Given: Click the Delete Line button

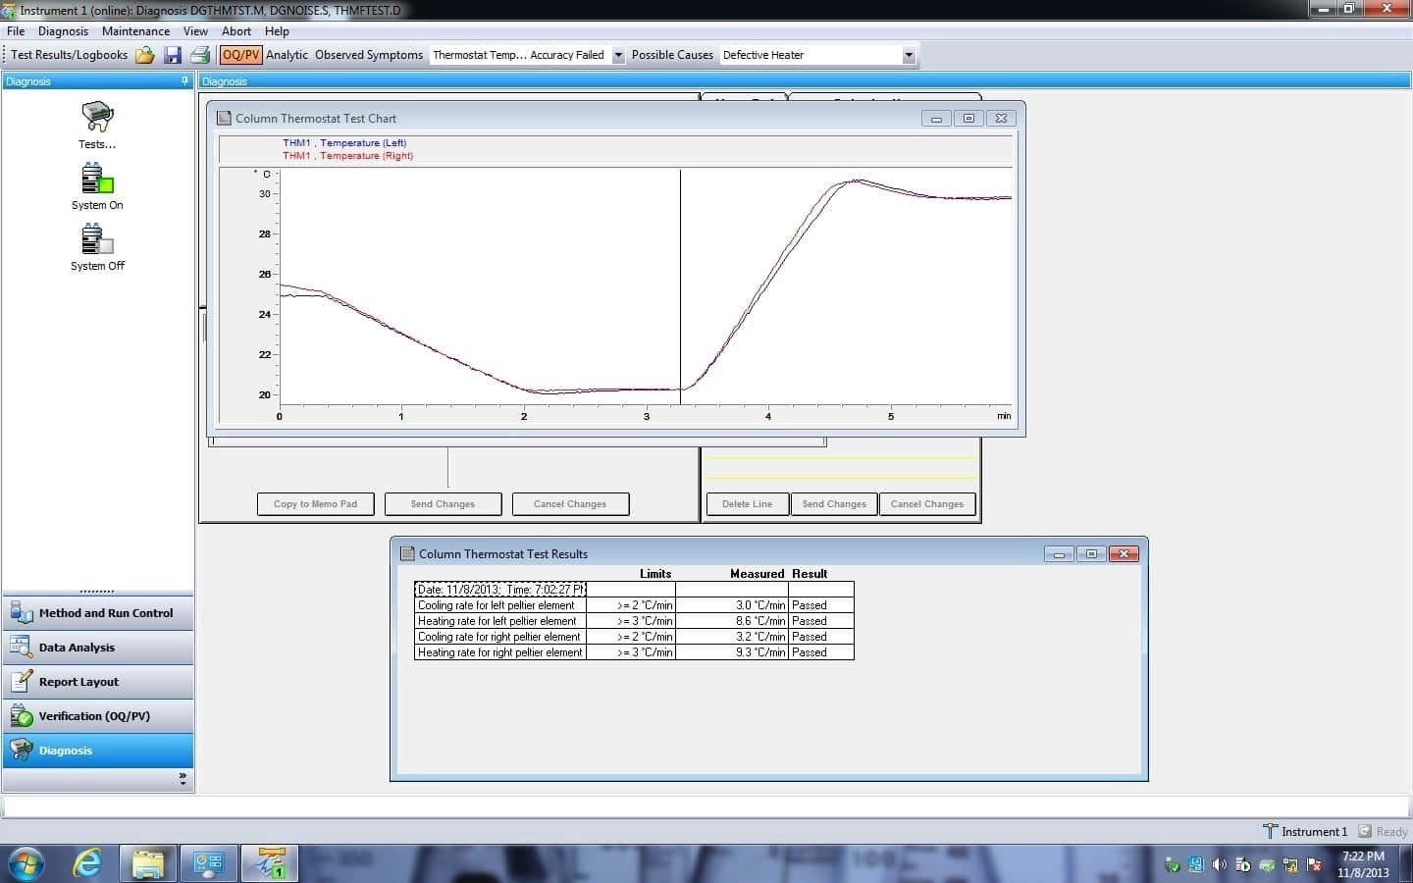Looking at the screenshot, I should 747,504.
